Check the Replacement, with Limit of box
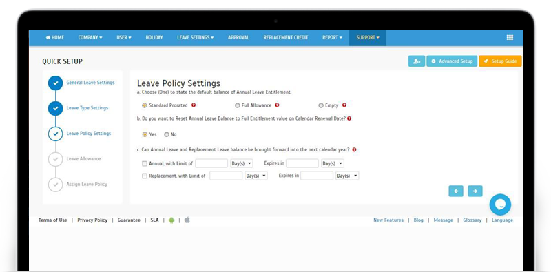The image size is (551, 272). [144, 176]
